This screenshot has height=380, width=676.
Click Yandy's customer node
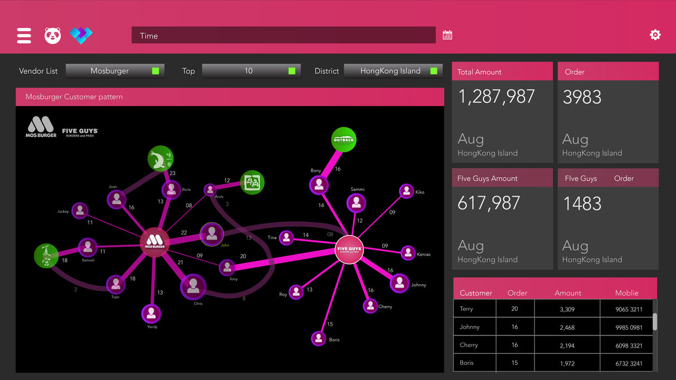tap(151, 313)
